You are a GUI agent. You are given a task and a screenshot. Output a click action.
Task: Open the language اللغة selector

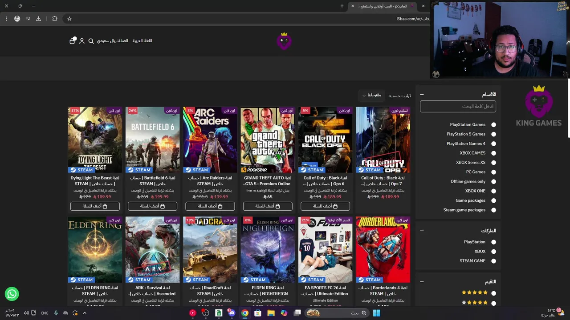(142, 41)
